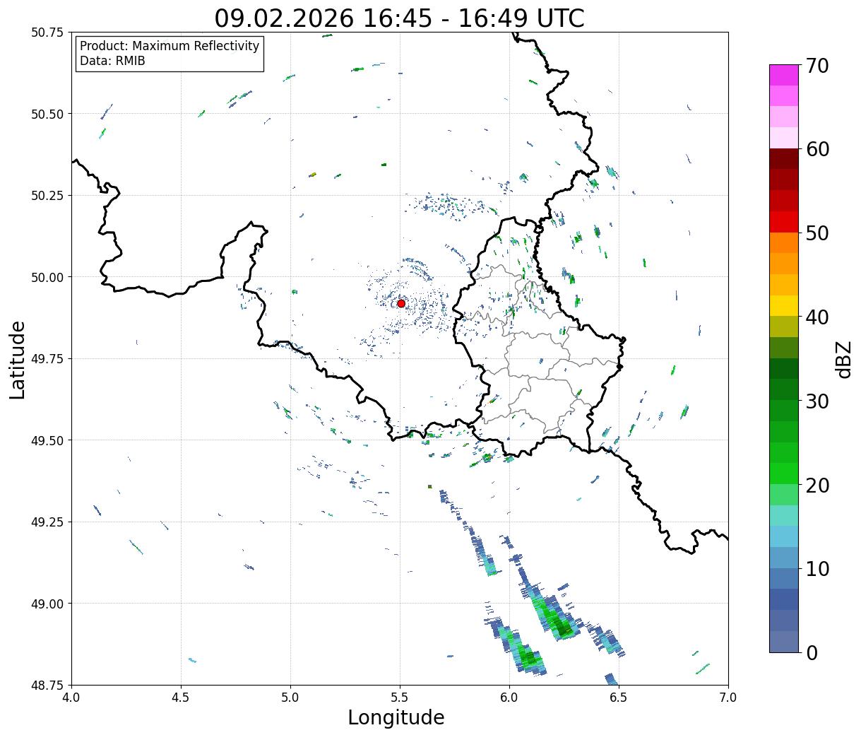Viewport: 861px width, 735px height.
Task: Click the colorbar tick label 20
Action: 817,486
